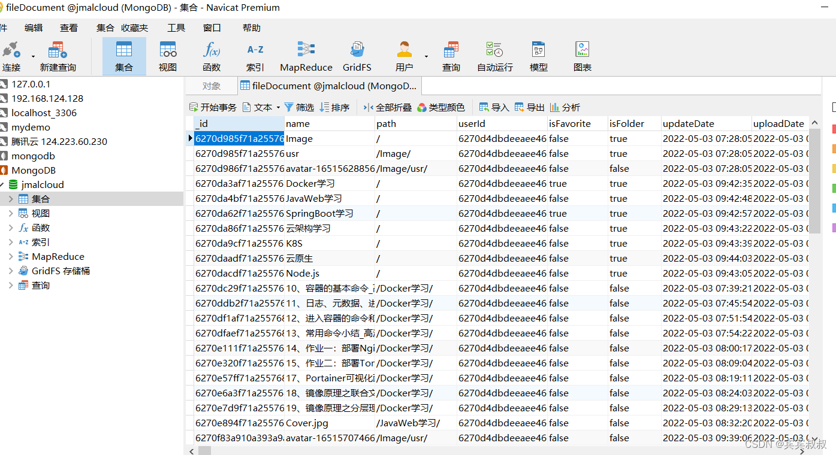Open the 窗口 (Window) menu

pyautogui.click(x=212, y=28)
